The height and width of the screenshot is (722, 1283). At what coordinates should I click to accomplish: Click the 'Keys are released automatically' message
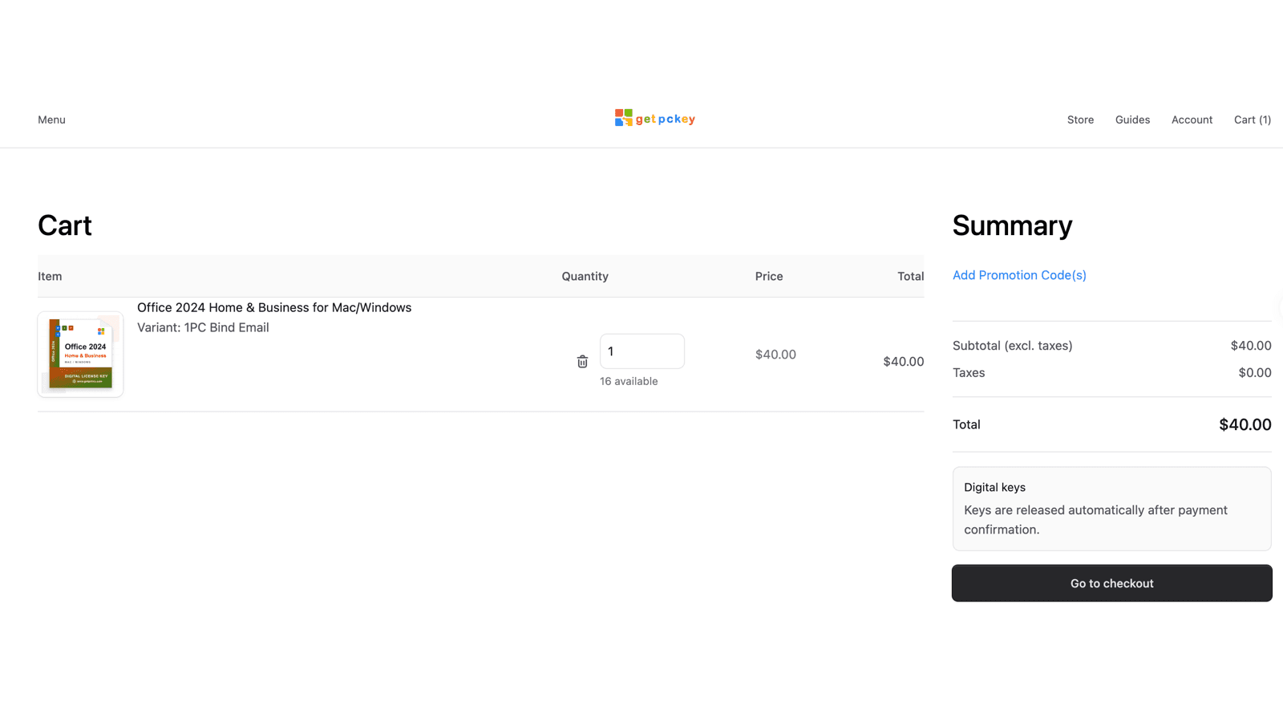(x=1095, y=520)
